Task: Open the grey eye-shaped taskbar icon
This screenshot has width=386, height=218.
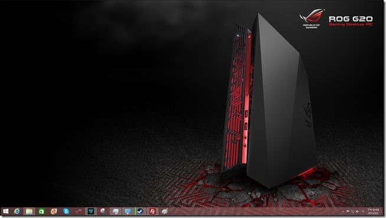Action: [165, 212]
